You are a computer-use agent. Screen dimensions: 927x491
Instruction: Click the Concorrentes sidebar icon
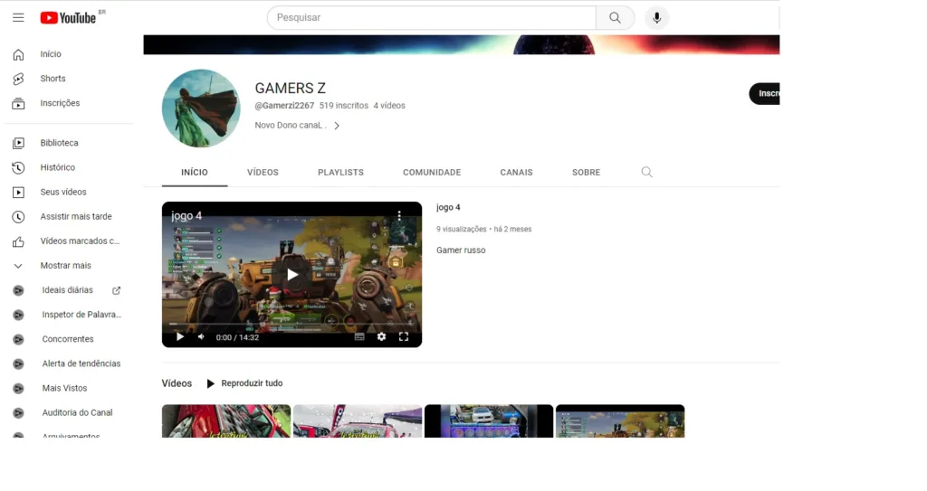coord(18,340)
